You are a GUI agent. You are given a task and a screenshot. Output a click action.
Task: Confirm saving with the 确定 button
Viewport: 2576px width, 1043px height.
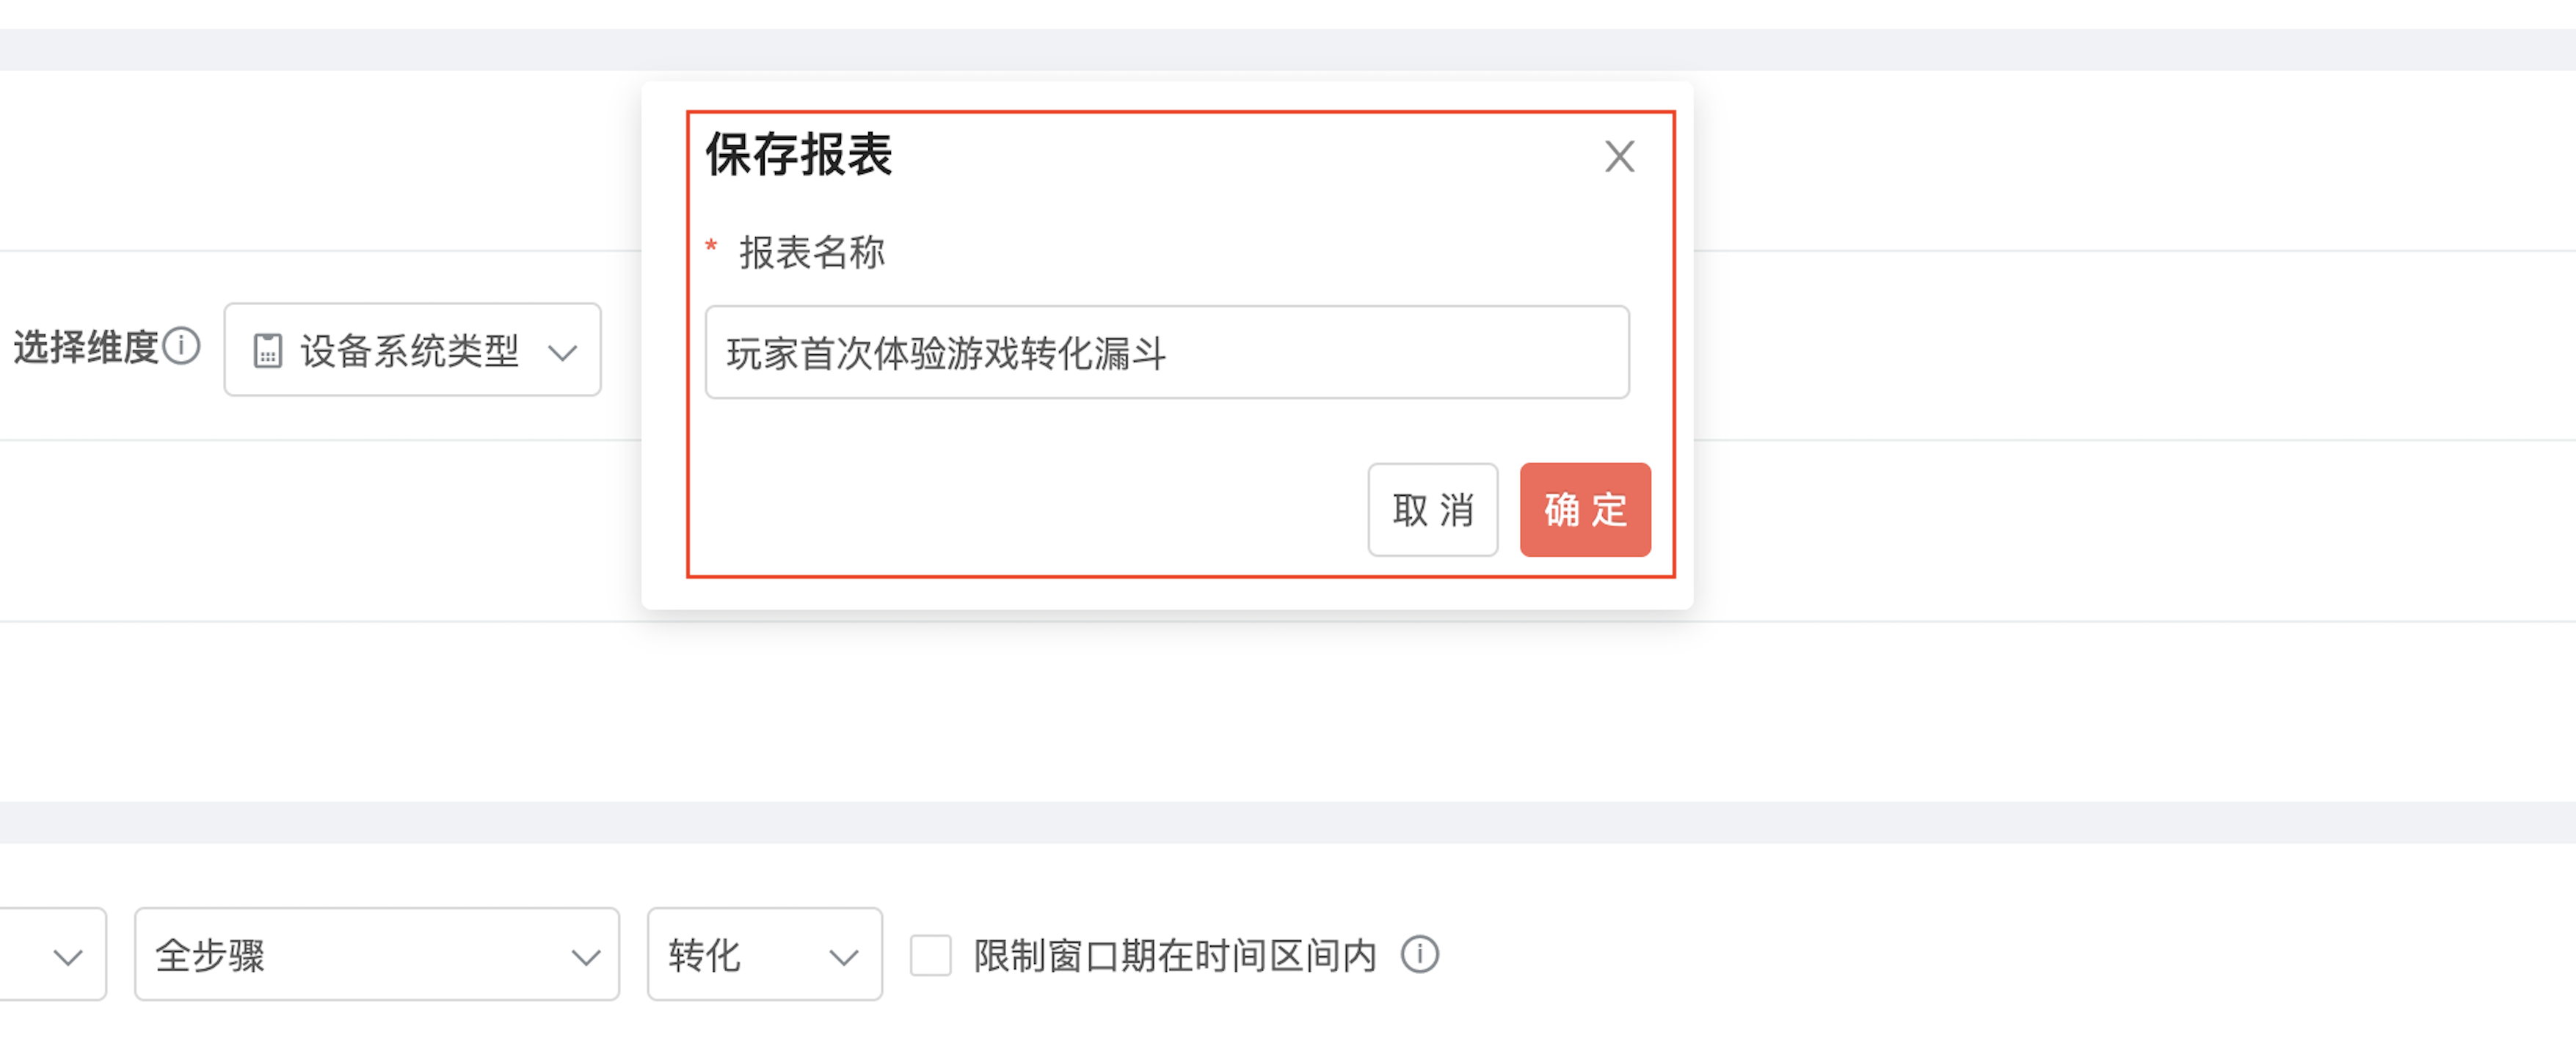tap(1585, 510)
